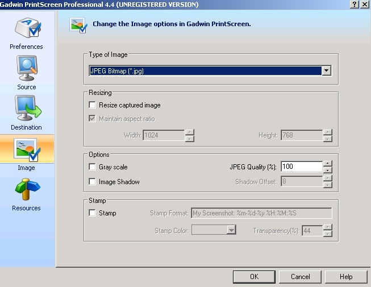Screen dimensions: 371x287
Task: Open the Resources signpost icon
Action: tap(27, 189)
